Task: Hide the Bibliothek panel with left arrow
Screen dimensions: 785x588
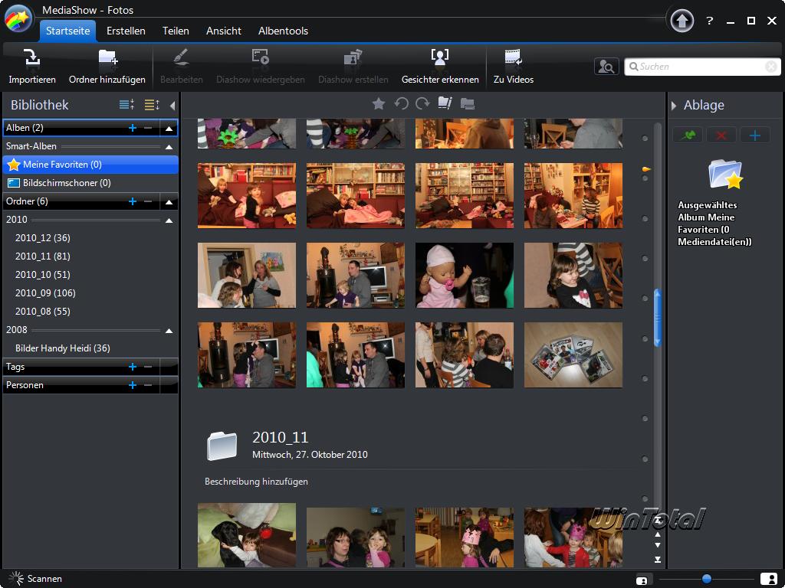Action: [x=172, y=106]
